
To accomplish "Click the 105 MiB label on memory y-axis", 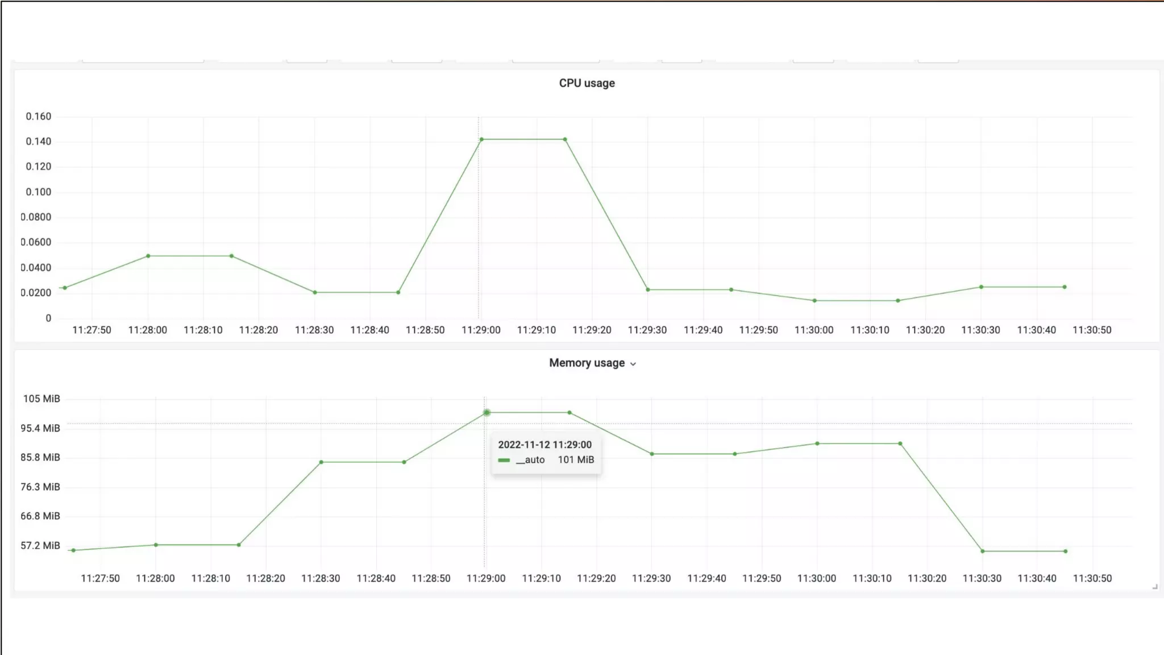I will click(x=41, y=399).
